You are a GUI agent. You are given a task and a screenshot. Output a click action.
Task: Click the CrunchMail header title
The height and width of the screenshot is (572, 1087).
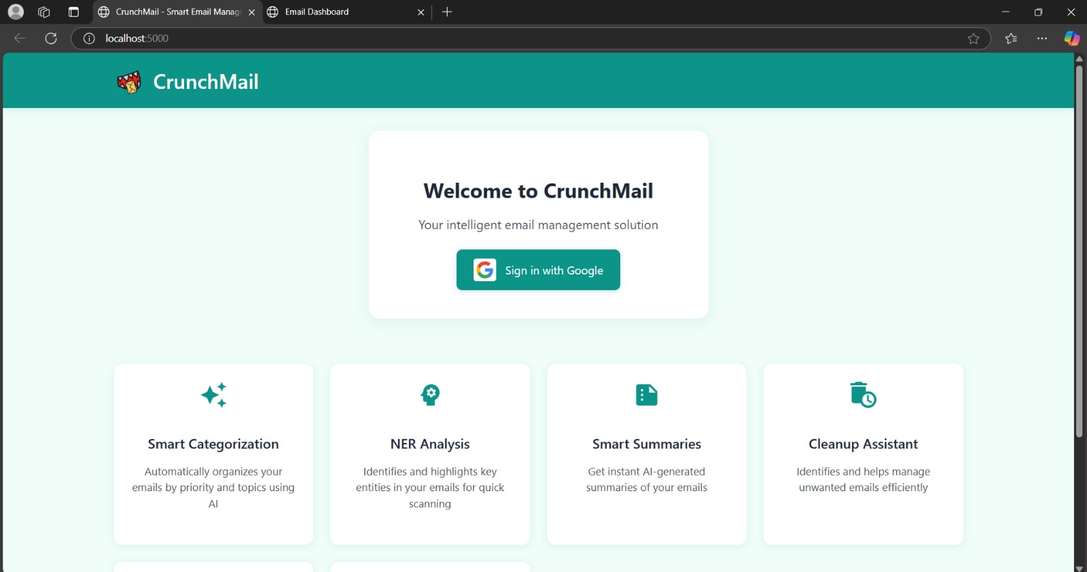[x=206, y=82]
